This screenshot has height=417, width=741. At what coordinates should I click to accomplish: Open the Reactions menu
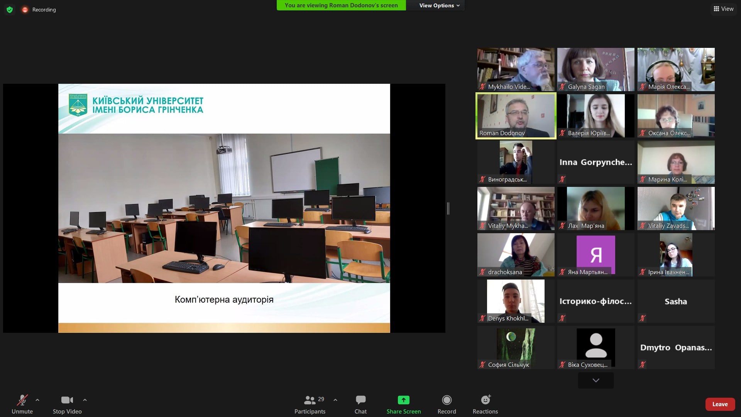(485, 400)
